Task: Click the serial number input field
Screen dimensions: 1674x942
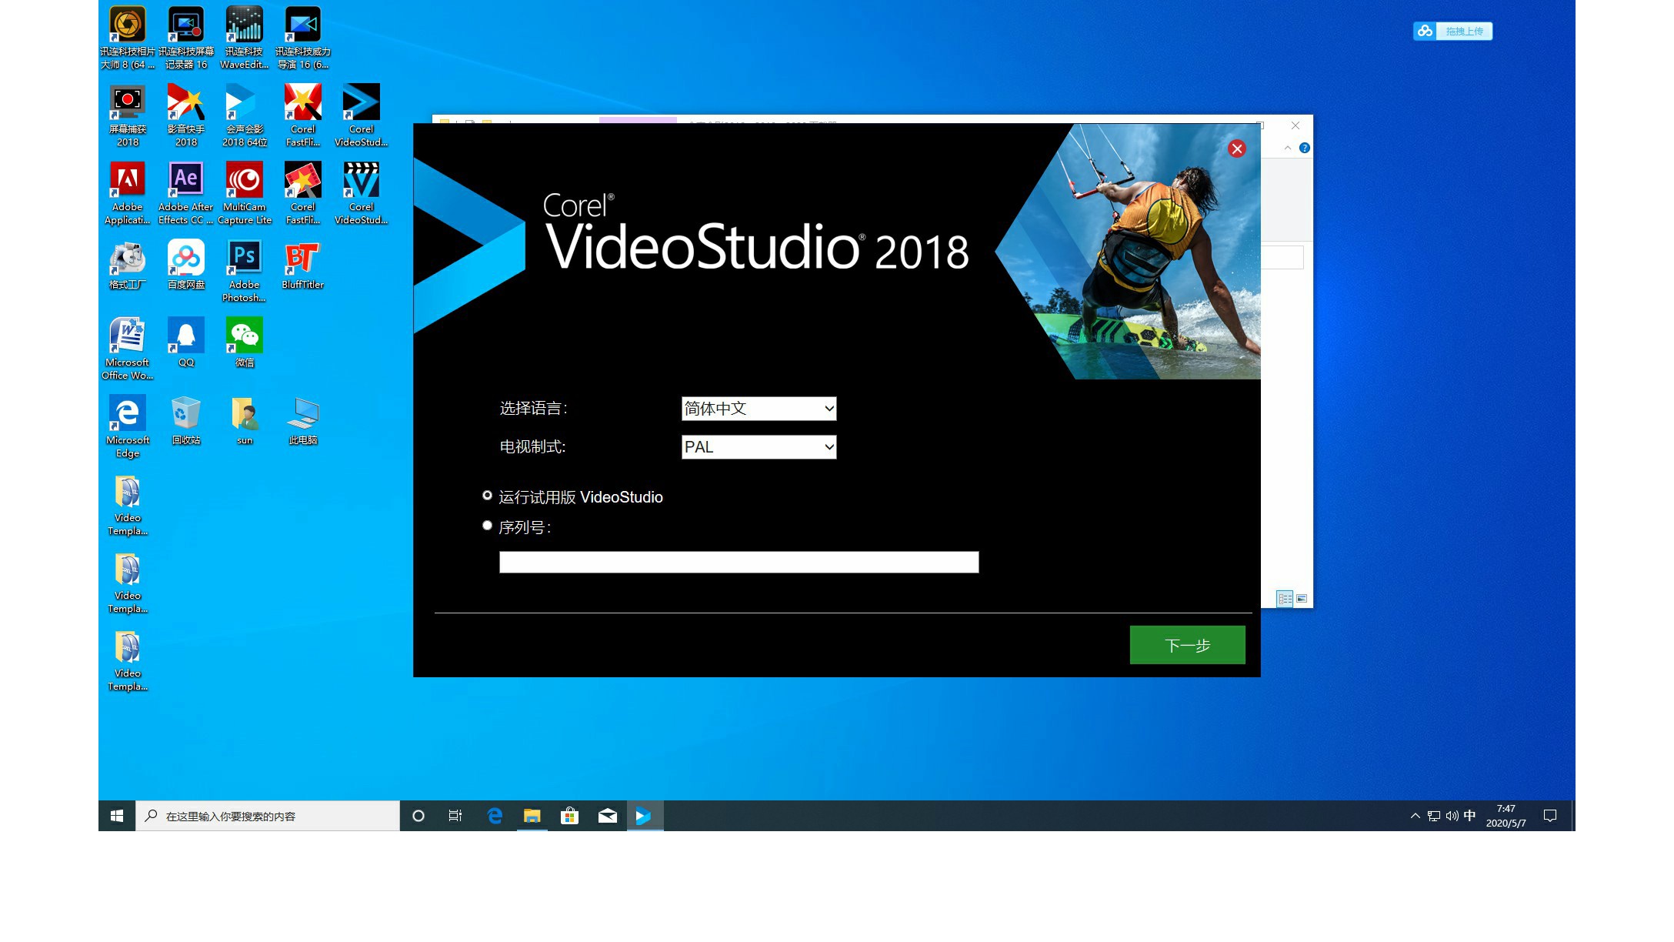Action: [x=739, y=562]
